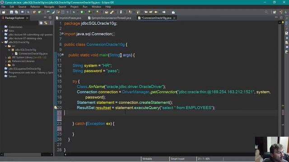Open the dropdown arrow next to Run button
Image resolution: width=289 pixels, height=162 pixels.
[x=85, y=12]
